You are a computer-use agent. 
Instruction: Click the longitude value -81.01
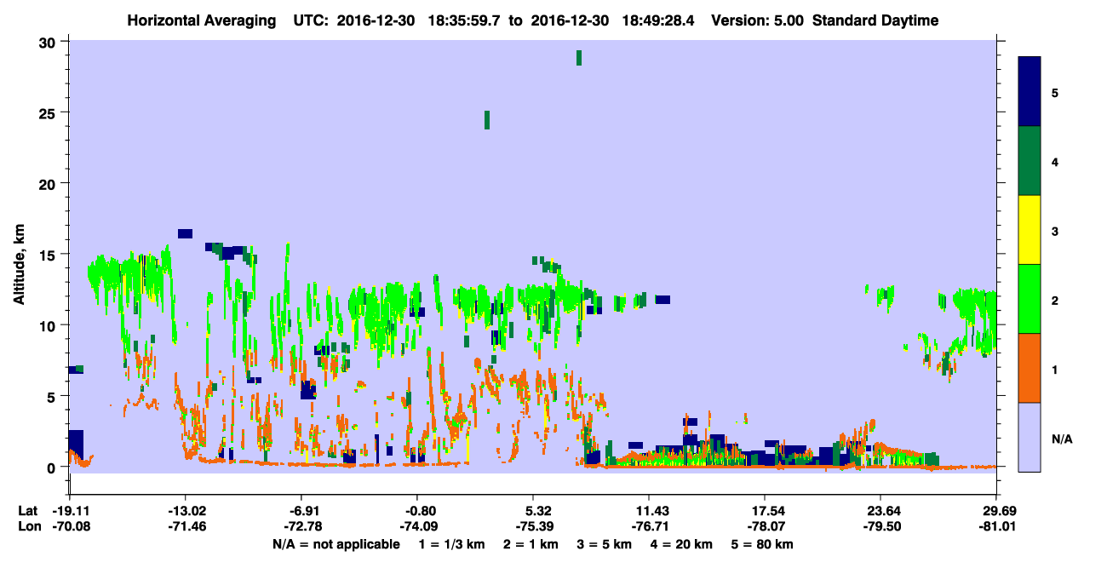coord(996,527)
